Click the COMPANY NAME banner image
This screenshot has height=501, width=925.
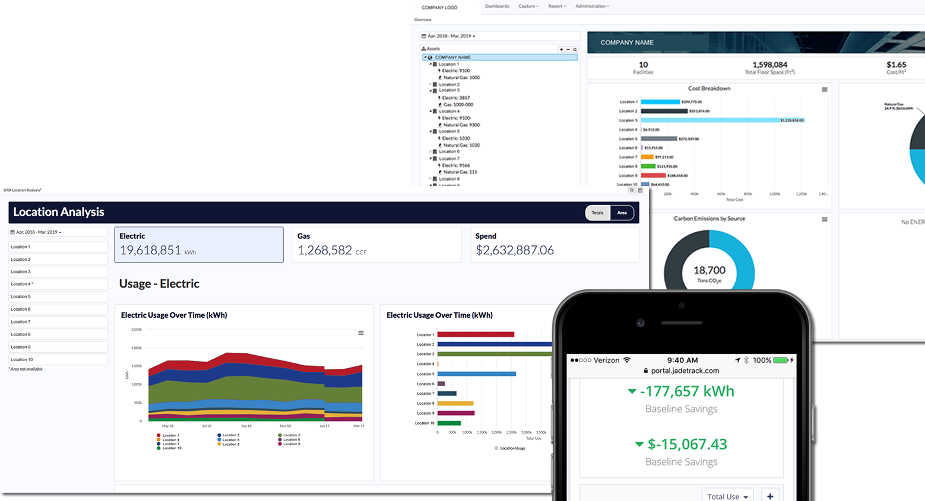click(x=756, y=43)
